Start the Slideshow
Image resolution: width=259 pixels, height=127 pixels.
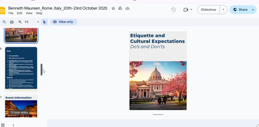pos(208,10)
